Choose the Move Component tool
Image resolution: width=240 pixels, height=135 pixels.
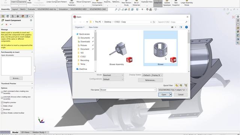click(84, 2)
